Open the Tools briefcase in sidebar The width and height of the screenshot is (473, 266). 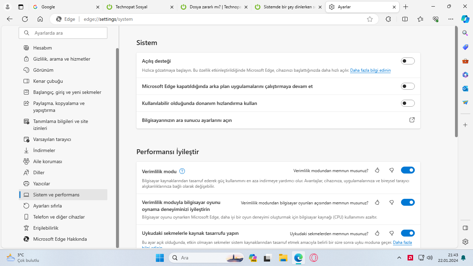click(x=465, y=61)
